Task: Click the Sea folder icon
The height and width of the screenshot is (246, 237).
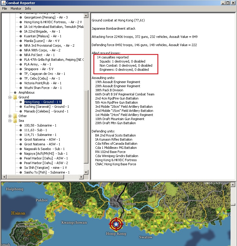Action: 15,121
